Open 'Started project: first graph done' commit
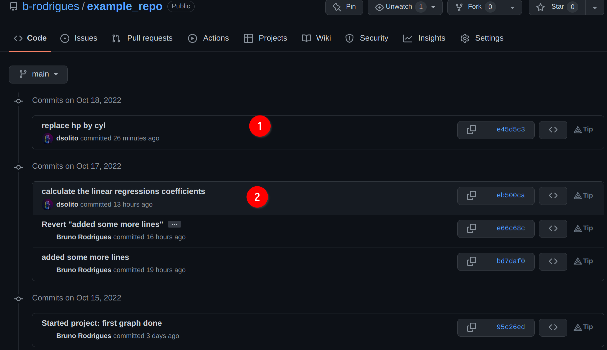Screen dimensions: 607x350 [102, 323]
